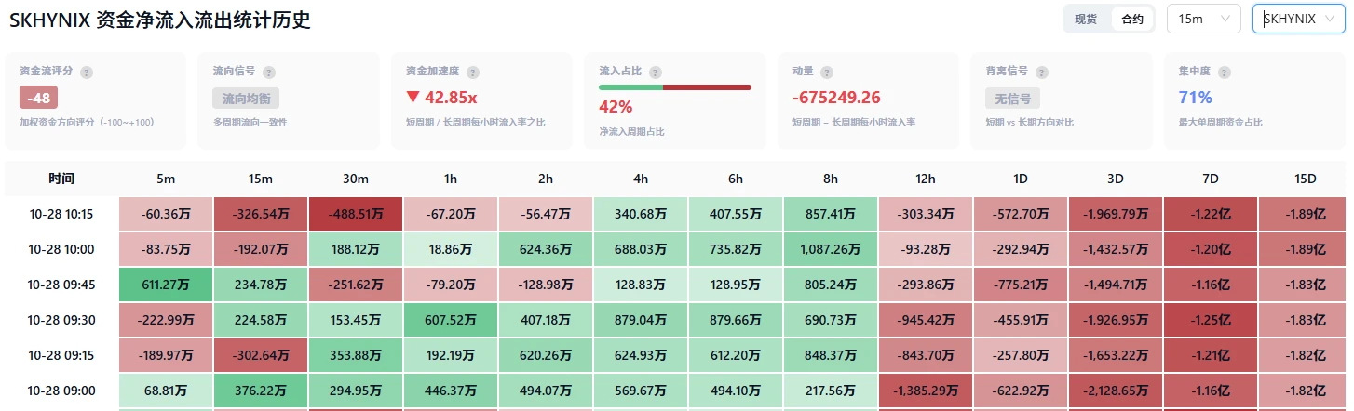The height and width of the screenshot is (411, 1354).
Task: Open help icon next to 集中度
Action: [1224, 72]
